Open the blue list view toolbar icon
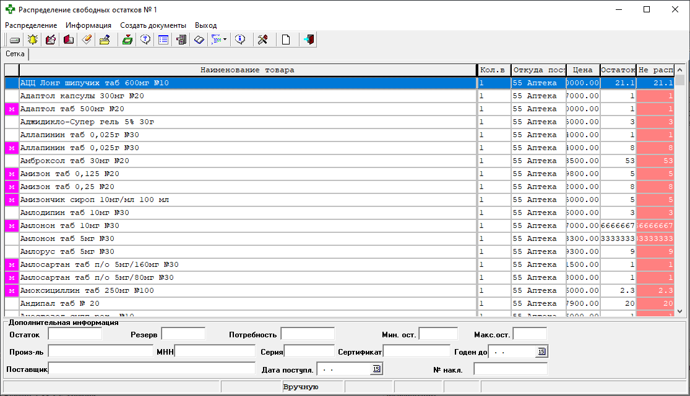690x396 pixels. pos(163,40)
